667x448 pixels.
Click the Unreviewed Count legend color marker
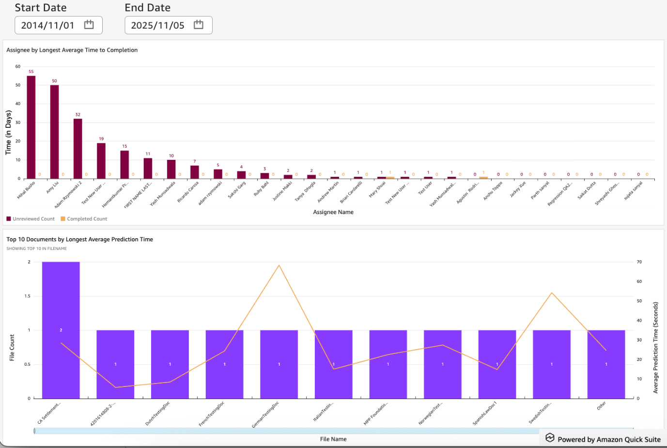[x=8, y=218]
